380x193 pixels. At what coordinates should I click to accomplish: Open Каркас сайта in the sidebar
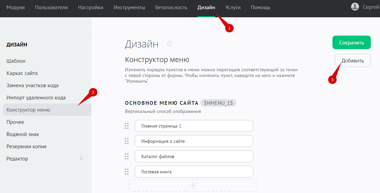point(22,73)
